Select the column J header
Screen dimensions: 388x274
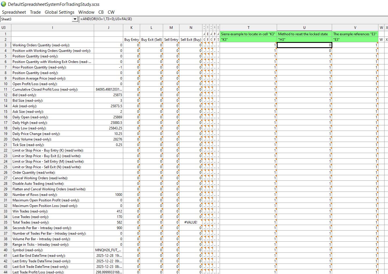click(109, 28)
